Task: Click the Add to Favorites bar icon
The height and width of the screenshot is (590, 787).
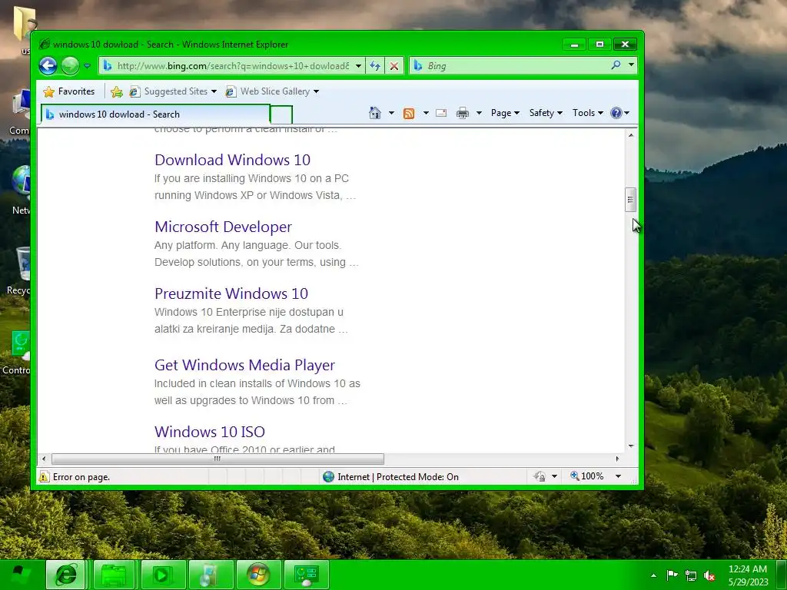Action: pyautogui.click(x=117, y=91)
